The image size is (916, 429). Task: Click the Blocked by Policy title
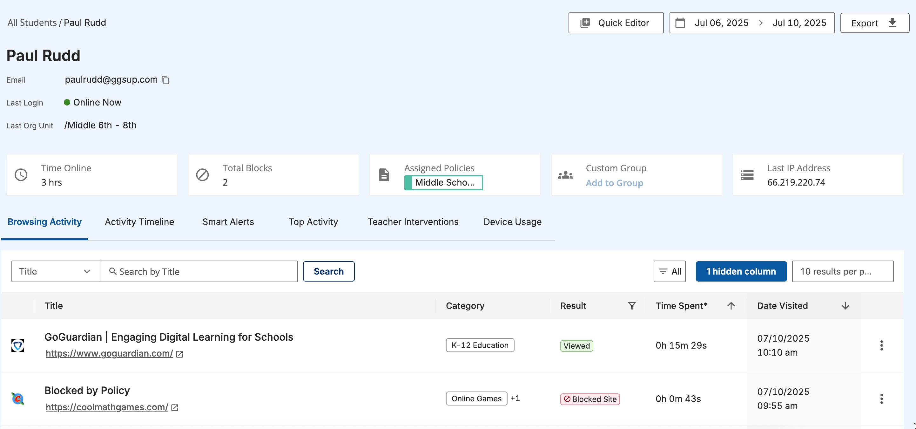[x=87, y=390]
